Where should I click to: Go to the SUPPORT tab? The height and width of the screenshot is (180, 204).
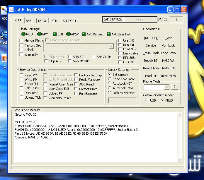pos(69,21)
